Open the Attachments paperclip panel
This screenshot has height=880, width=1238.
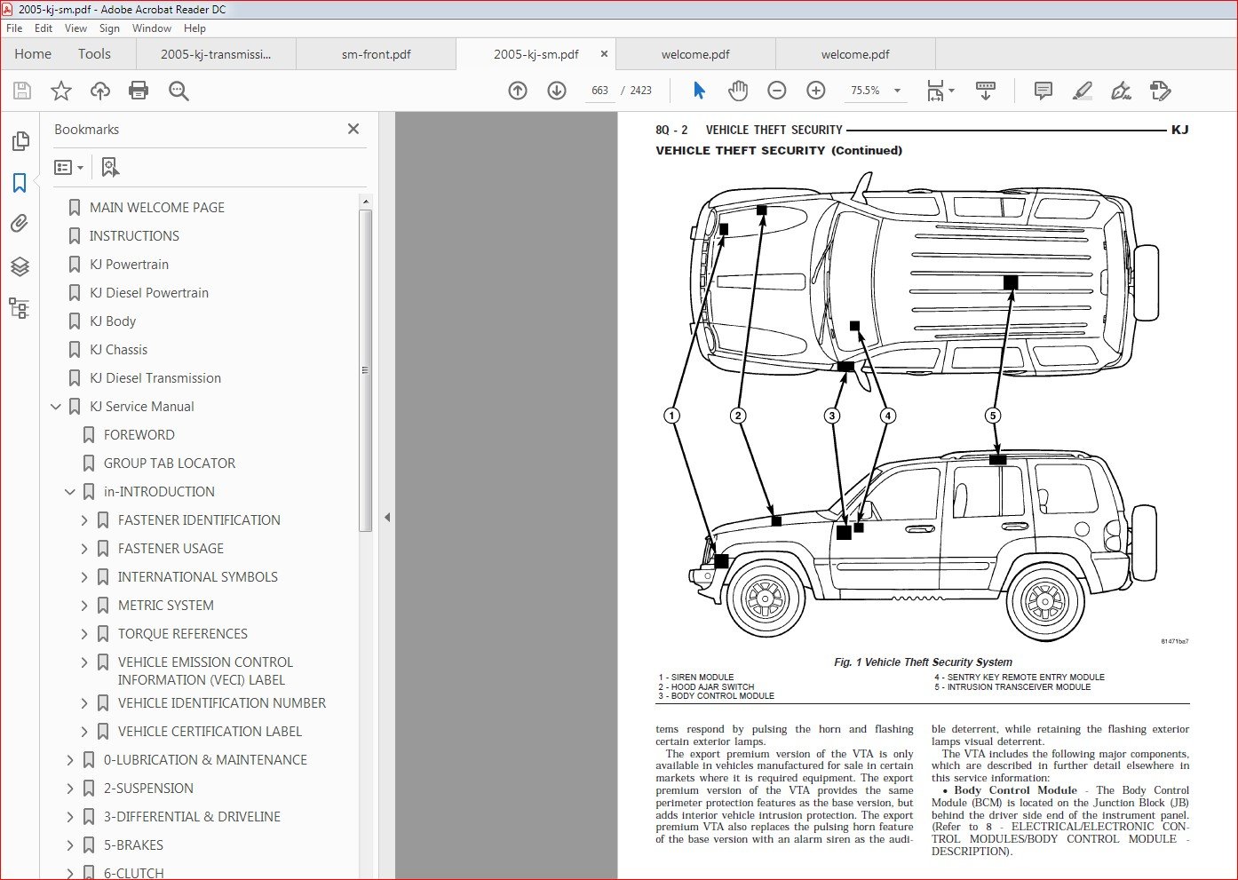click(x=20, y=224)
